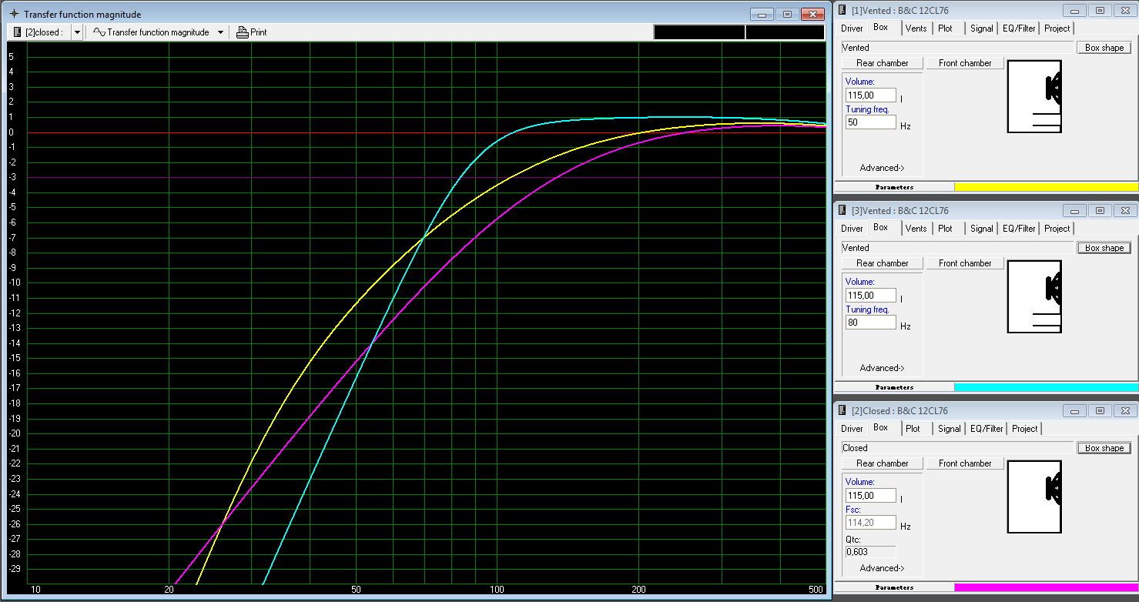This screenshot has width=1139, height=602.
Task: Expand Advanced settings in the [1]Vented panel
Action: [x=882, y=168]
